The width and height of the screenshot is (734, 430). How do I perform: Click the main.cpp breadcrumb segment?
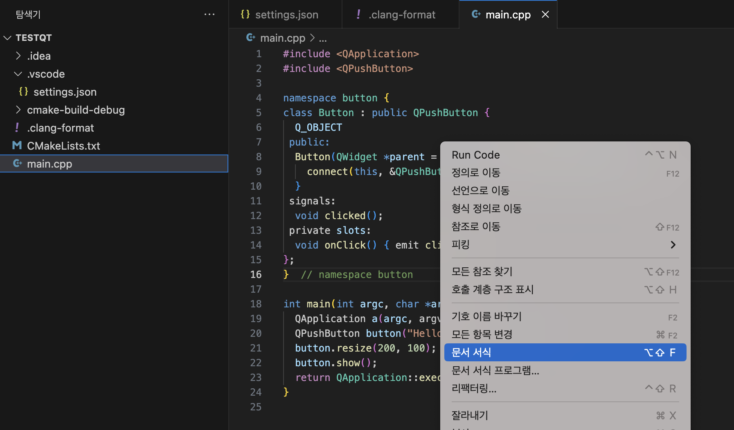283,38
